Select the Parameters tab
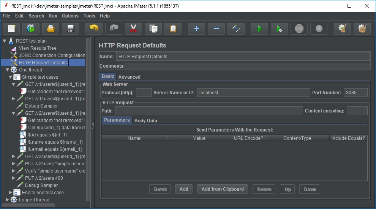 (117, 120)
